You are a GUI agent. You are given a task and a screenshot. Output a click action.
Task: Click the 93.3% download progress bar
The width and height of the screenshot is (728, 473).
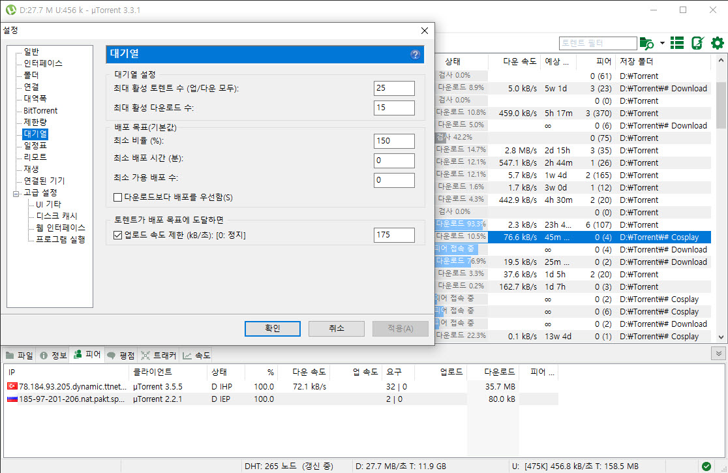(461, 224)
